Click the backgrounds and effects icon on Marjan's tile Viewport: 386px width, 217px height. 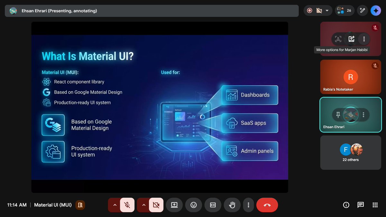[x=351, y=39]
